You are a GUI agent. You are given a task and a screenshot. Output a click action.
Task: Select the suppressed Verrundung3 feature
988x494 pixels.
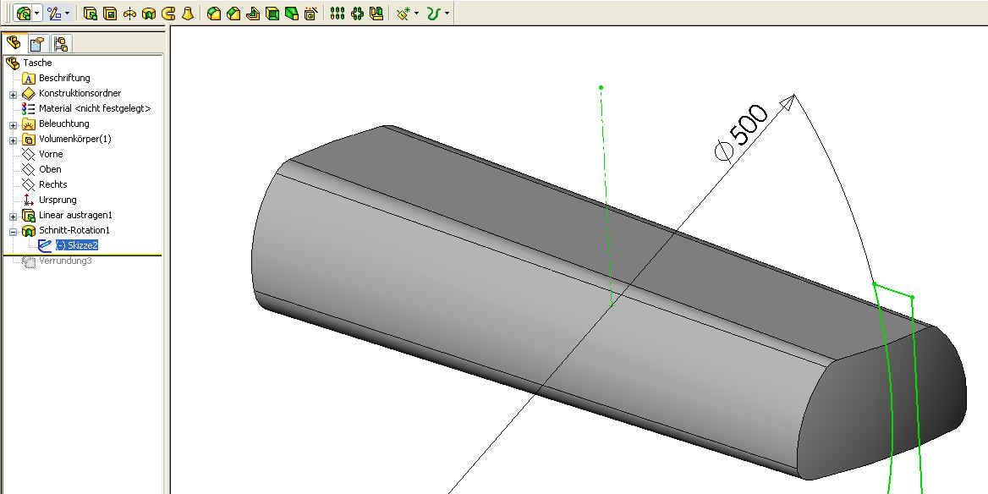point(65,261)
